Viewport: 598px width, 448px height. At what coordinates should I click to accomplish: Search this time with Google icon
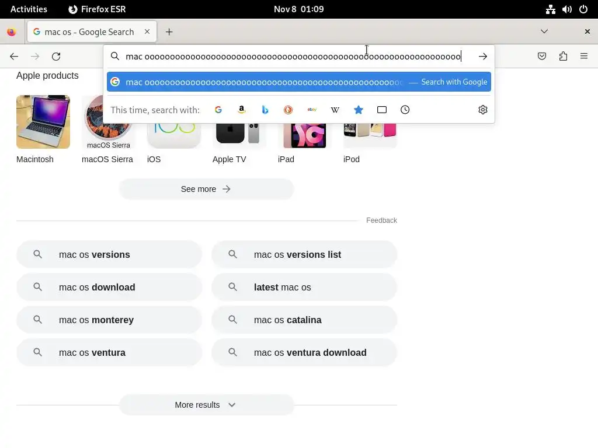tap(218, 110)
